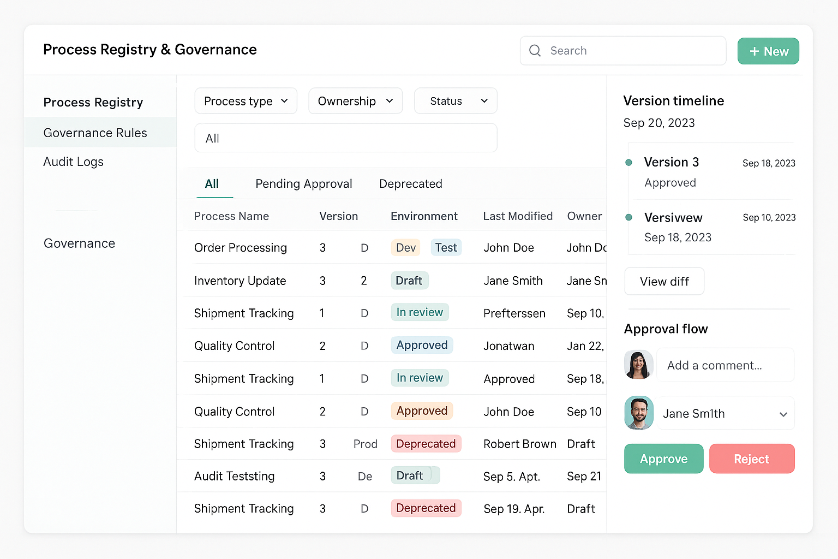Switch to the Deprecated tab

(410, 184)
